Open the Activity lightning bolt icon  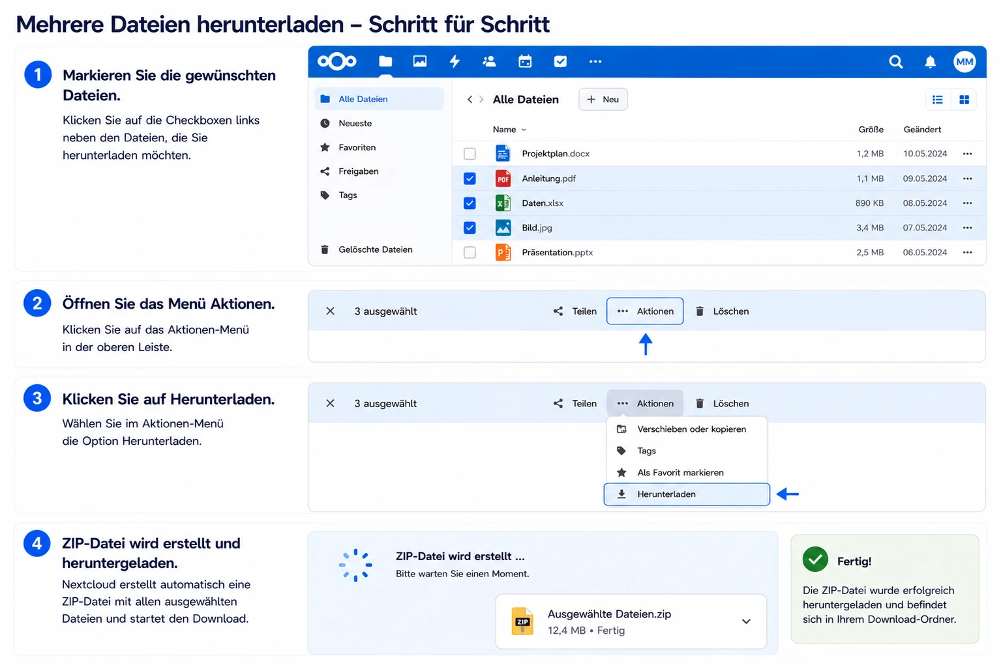455,61
